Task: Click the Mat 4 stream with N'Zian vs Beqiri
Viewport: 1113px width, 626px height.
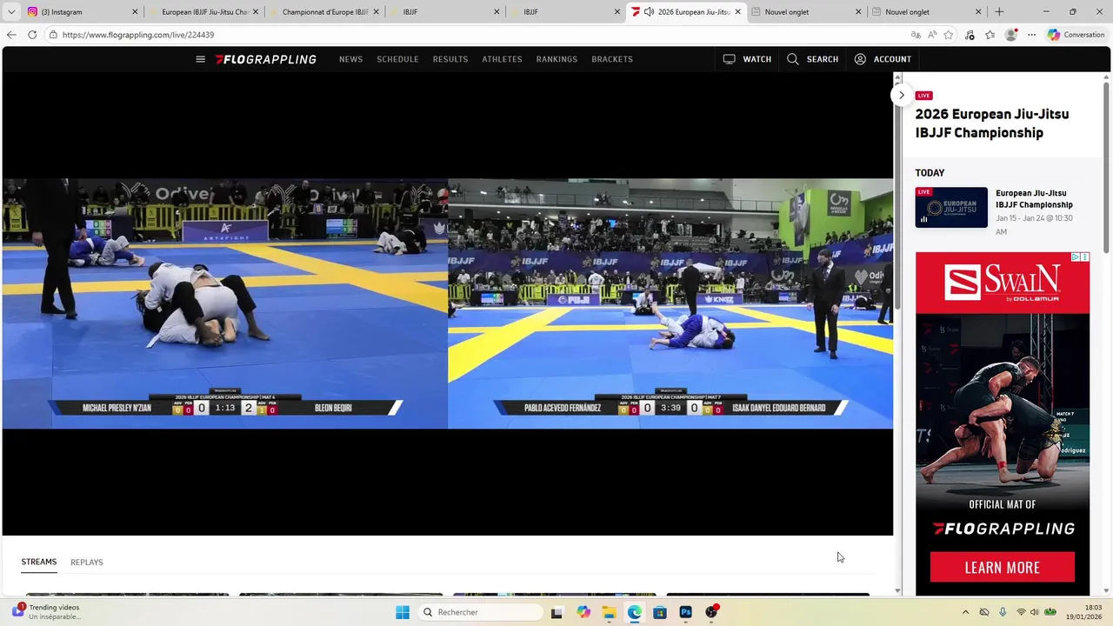Action: (224, 303)
